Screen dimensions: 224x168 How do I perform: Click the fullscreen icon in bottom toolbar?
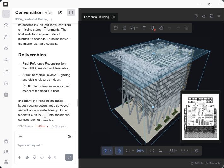tap(152, 151)
